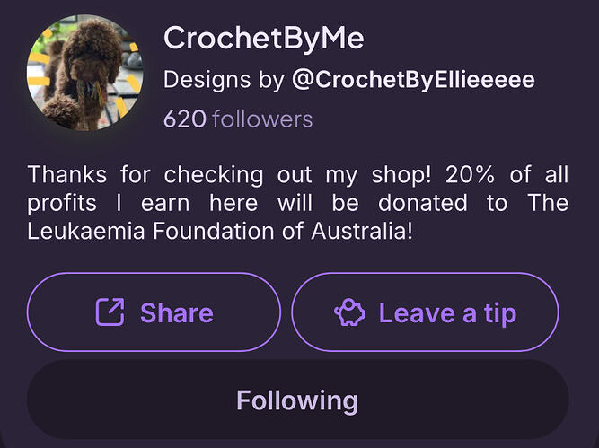Screen dimensions: 599x448
Task: Click the number 620 in followers
Action: coord(184,119)
